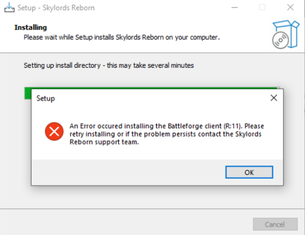Click the "Reborn support team" line of message

tap(104, 142)
